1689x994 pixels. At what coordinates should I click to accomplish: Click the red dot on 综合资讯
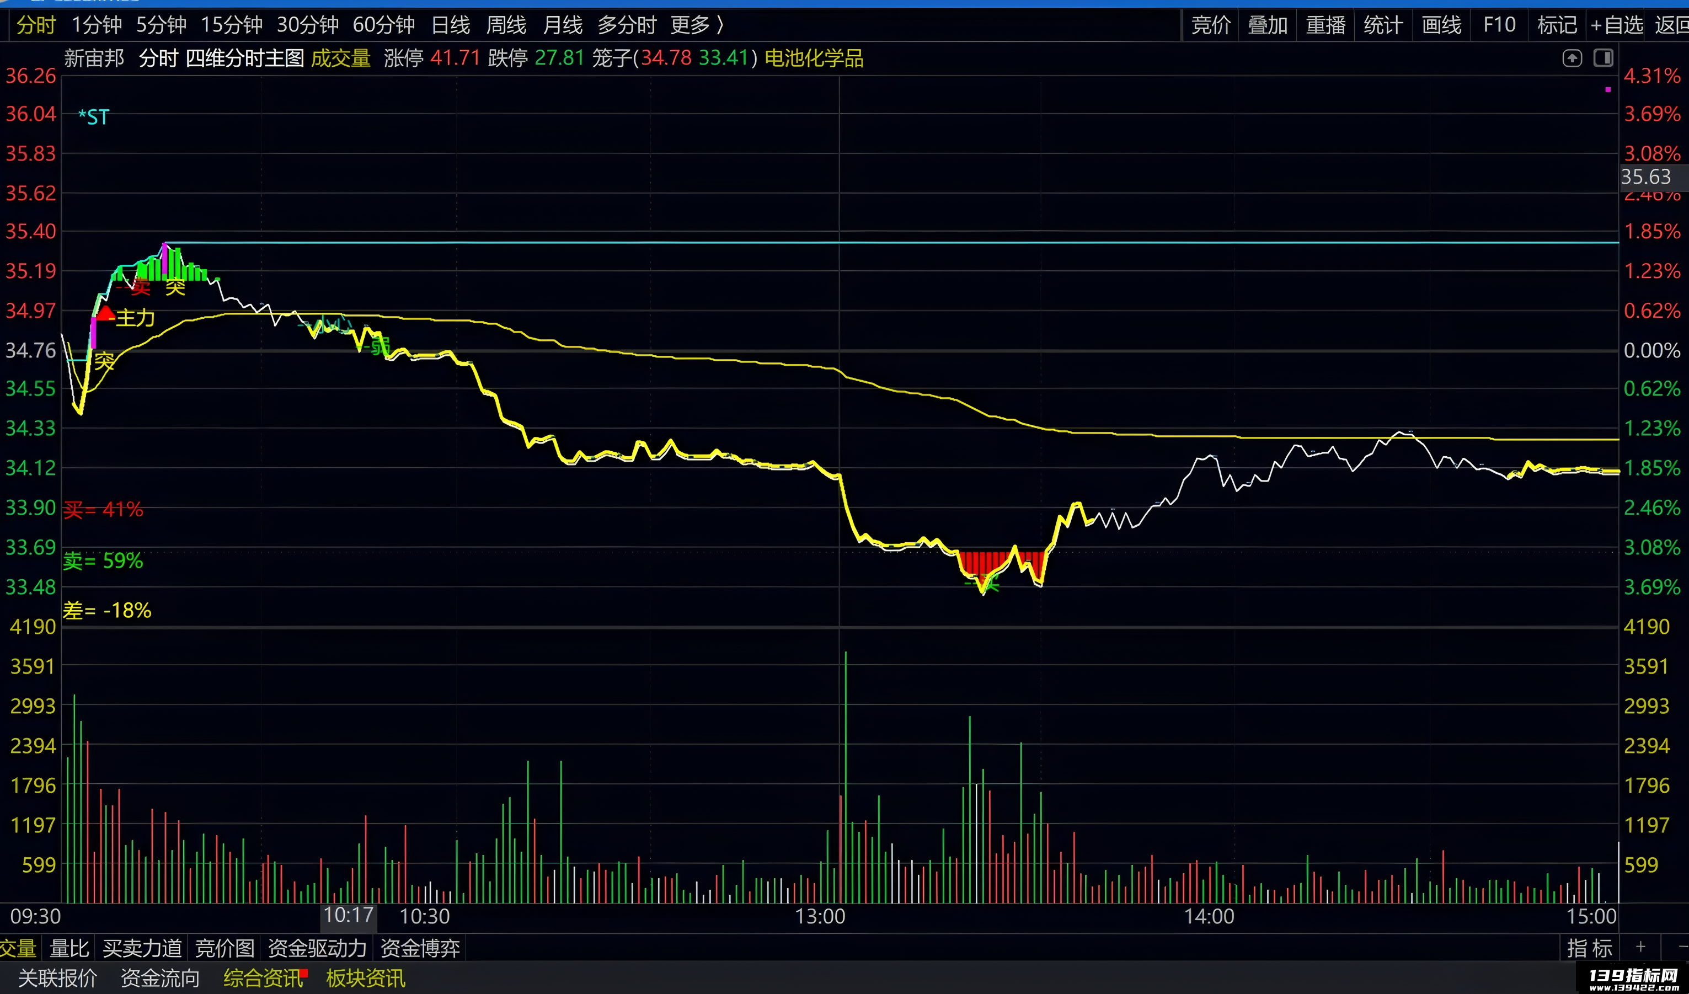point(303,972)
